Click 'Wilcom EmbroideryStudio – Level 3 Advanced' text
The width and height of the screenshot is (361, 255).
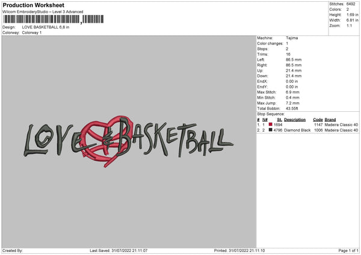[x=43, y=12]
